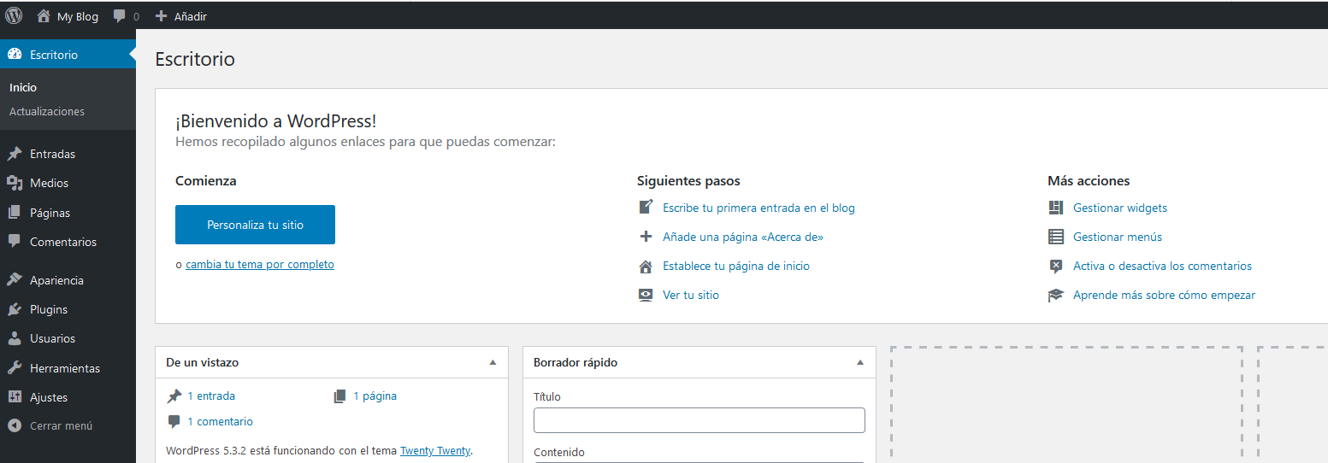Click cambia tu tema por completo link
The height and width of the screenshot is (463, 1328).
pyautogui.click(x=260, y=264)
